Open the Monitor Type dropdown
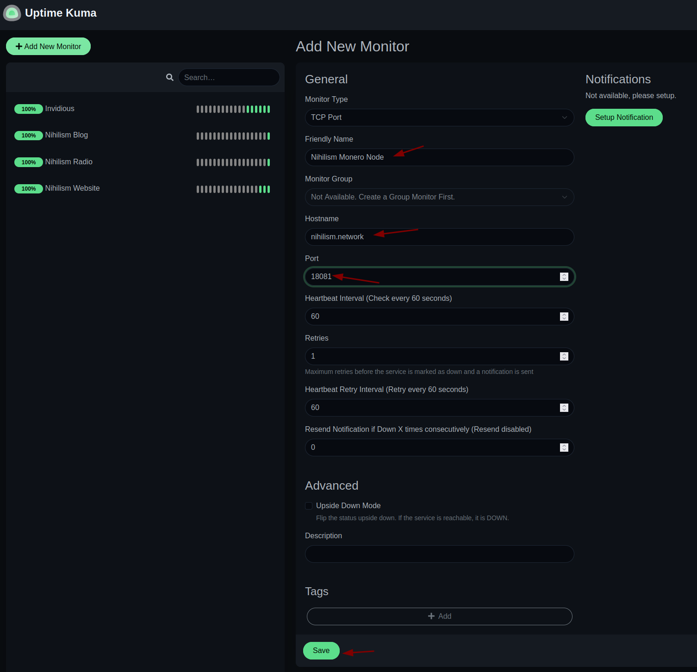This screenshot has width=697, height=672. point(439,118)
